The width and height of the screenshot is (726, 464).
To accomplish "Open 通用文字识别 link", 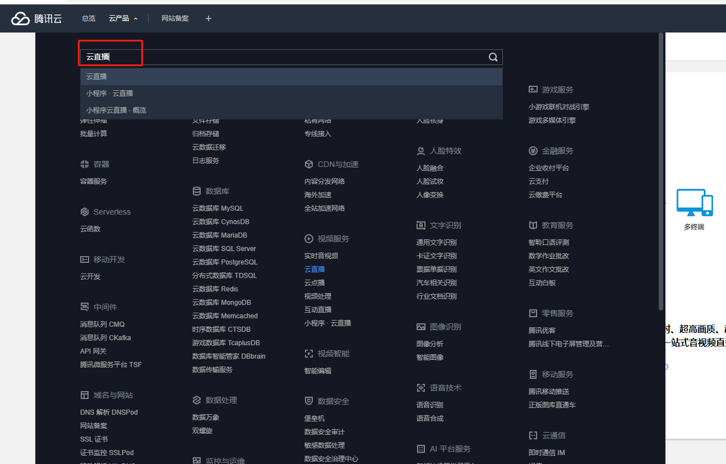I will point(437,243).
